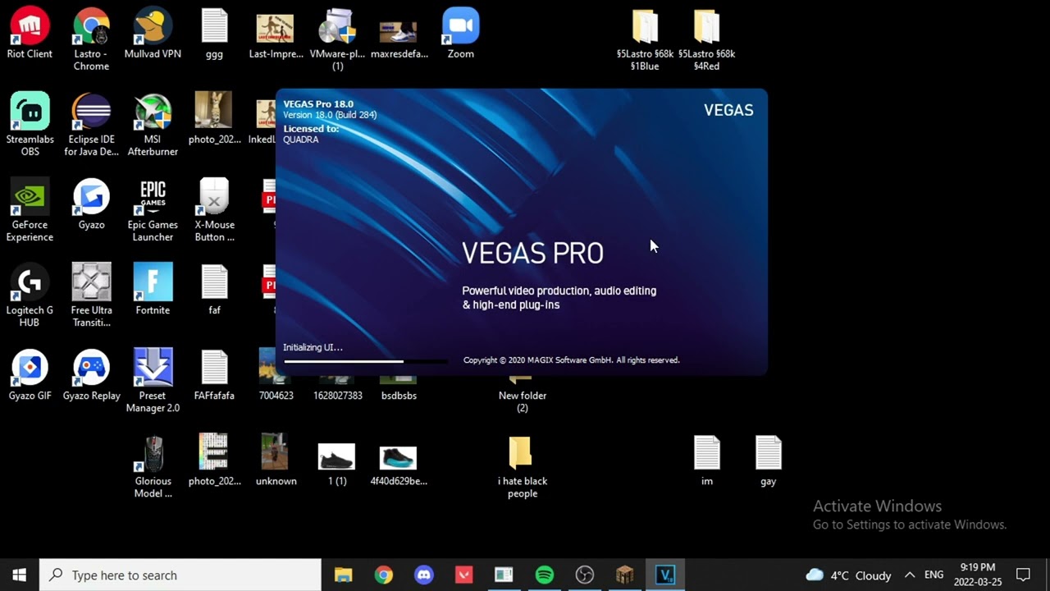Viewport: 1050px width, 591px height.
Task: Select the Free Ultra Transiti... icon
Action: pyautogui.click(x=91, y=295)
